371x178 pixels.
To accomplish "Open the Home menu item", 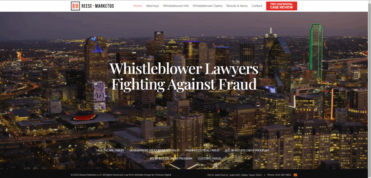I will click(138, 6).
